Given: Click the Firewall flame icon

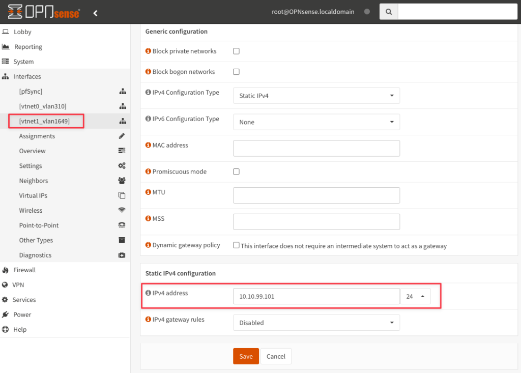Looking at the screenshot, I should click(5, 270).
